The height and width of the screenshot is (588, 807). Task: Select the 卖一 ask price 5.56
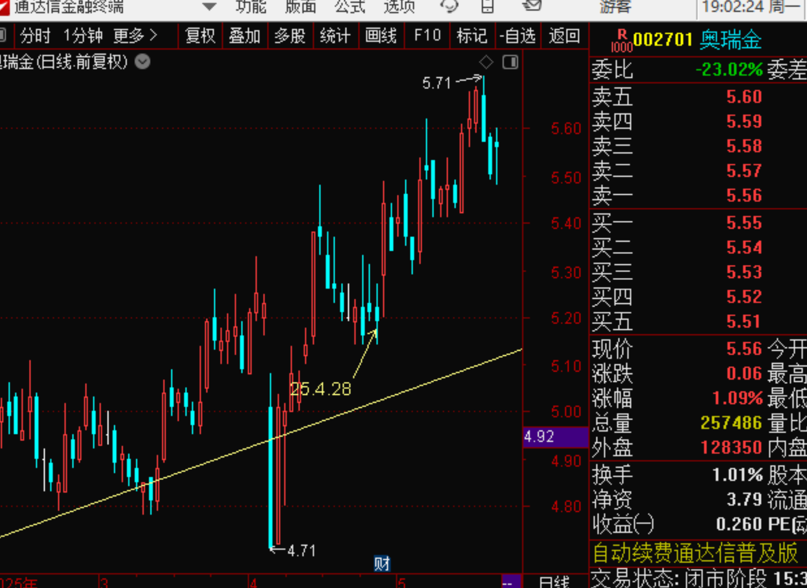pyautogui.click(x=744, y=195)
